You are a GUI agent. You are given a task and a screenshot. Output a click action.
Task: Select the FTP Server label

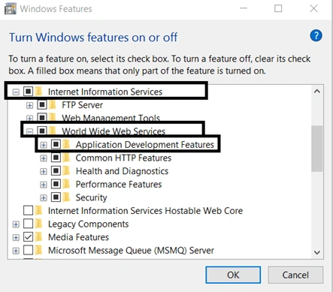[82, 105]
